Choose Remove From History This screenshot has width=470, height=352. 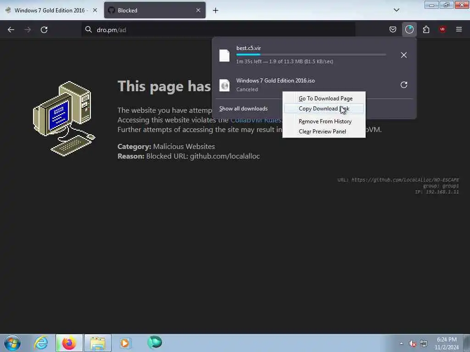(324, 121)
